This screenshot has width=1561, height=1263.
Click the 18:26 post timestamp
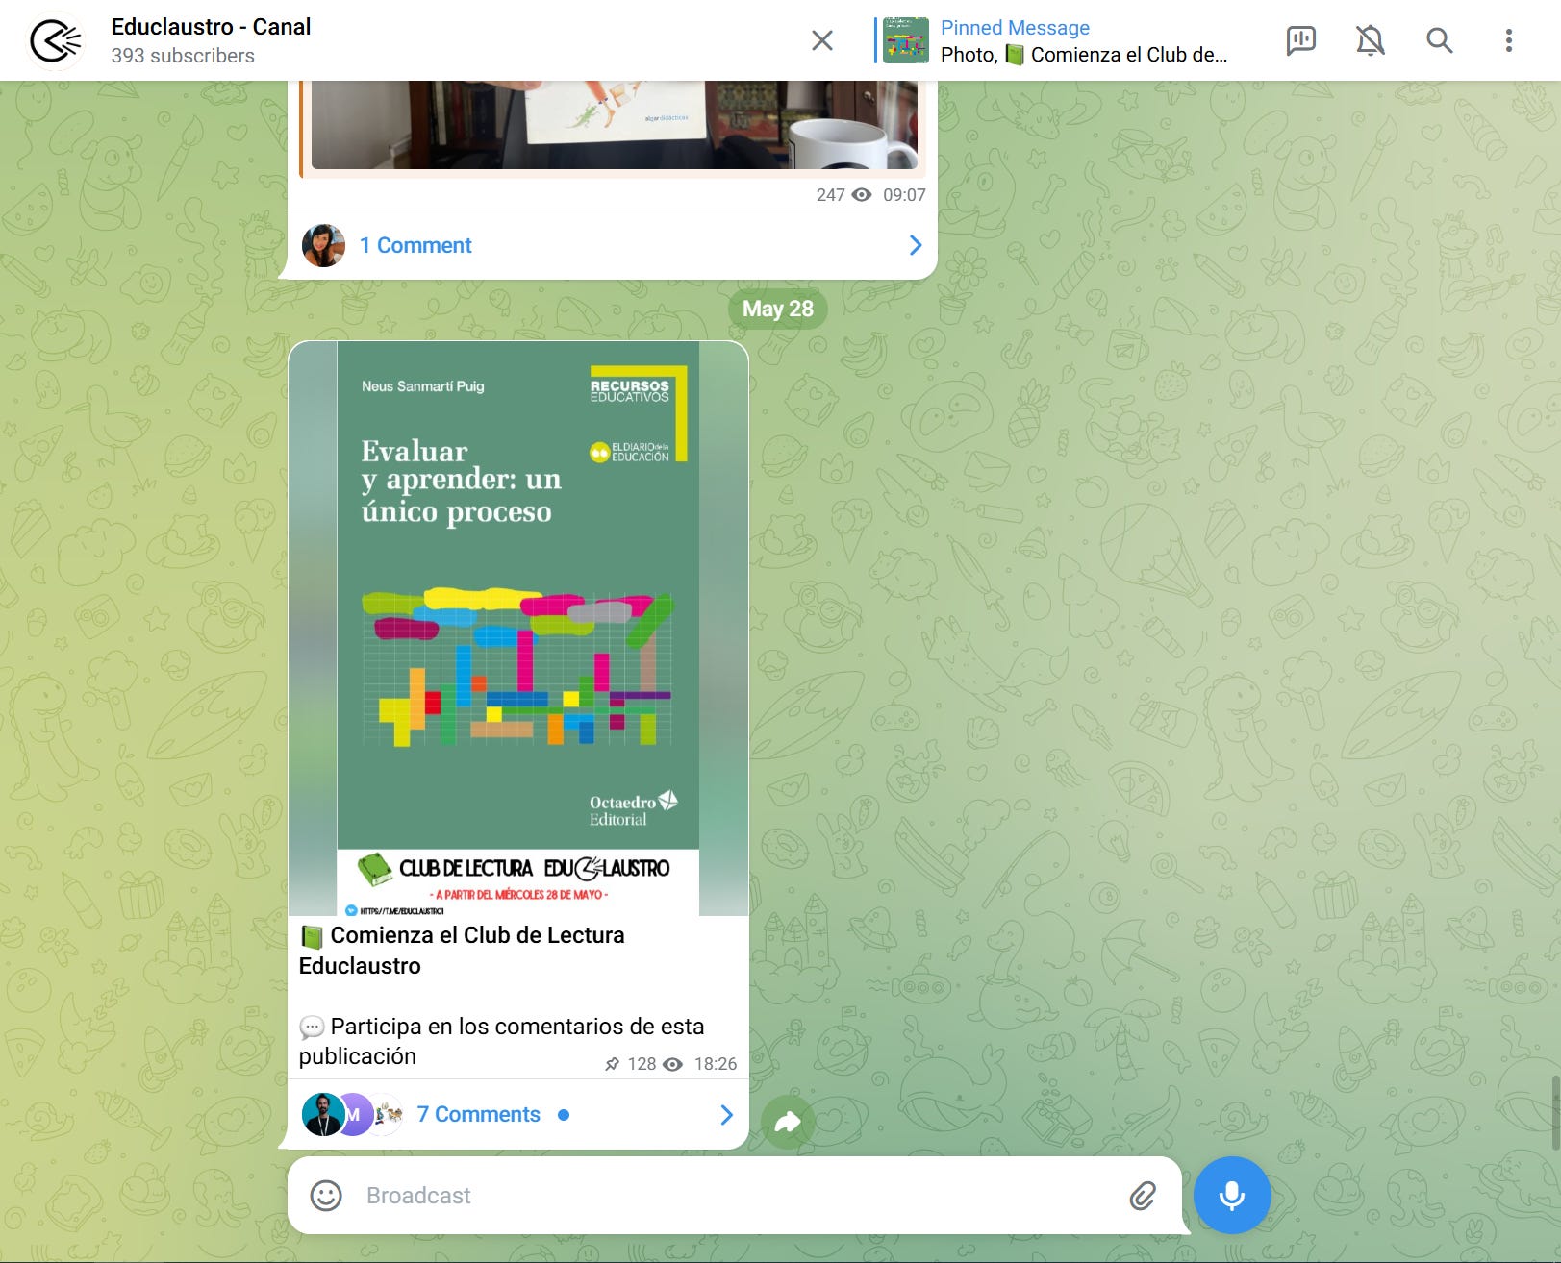(716, 1064)
